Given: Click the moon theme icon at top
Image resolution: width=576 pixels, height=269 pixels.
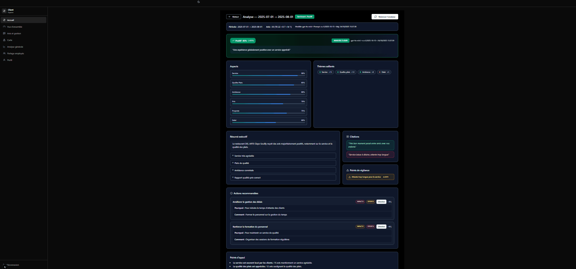Looking at the screenshot, I should [x=199, y=2].
